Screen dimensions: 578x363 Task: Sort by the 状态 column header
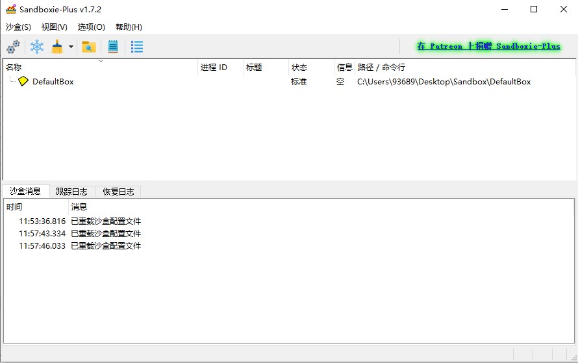(x=311, y=68)
